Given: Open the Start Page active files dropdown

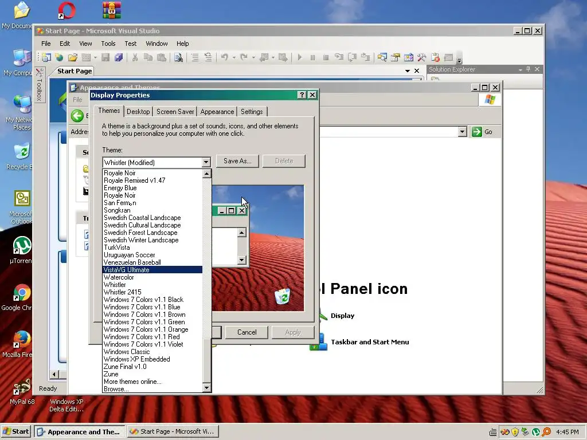Looking at the screenshot, I should (x=408, y=70).
